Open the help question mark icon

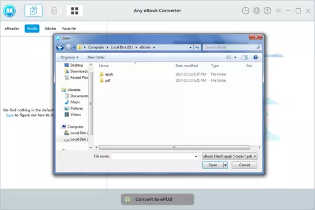coord(267,10)
